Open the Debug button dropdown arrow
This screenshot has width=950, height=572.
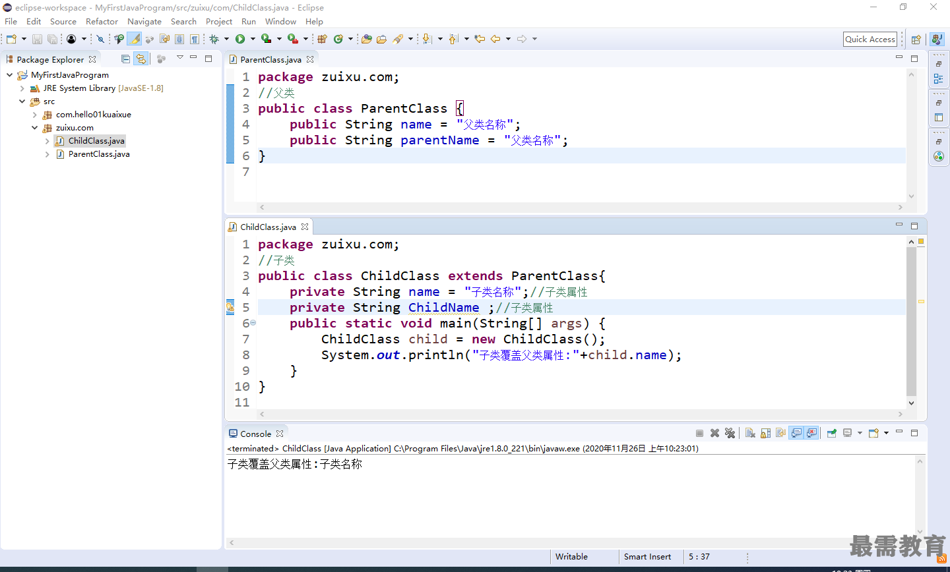pos(226,39)
